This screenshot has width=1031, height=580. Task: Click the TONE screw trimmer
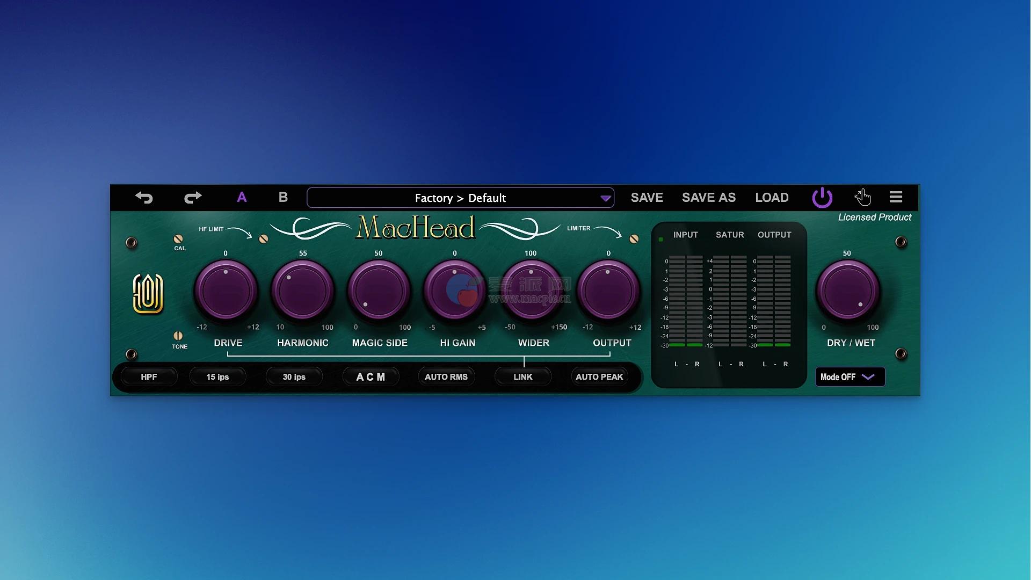(178, 336)
